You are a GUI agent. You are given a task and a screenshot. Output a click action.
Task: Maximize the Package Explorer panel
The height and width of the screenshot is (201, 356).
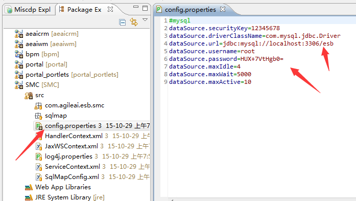point(145,8)
